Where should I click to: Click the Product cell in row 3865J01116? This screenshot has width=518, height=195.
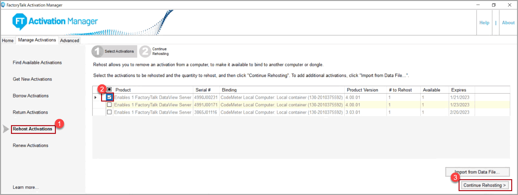pos(153,112)
